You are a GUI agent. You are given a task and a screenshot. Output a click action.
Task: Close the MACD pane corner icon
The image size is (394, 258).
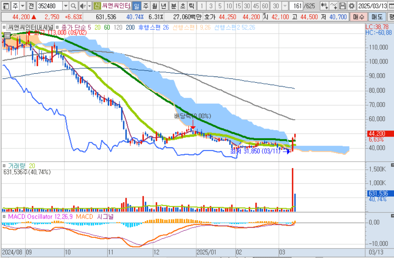392,216
